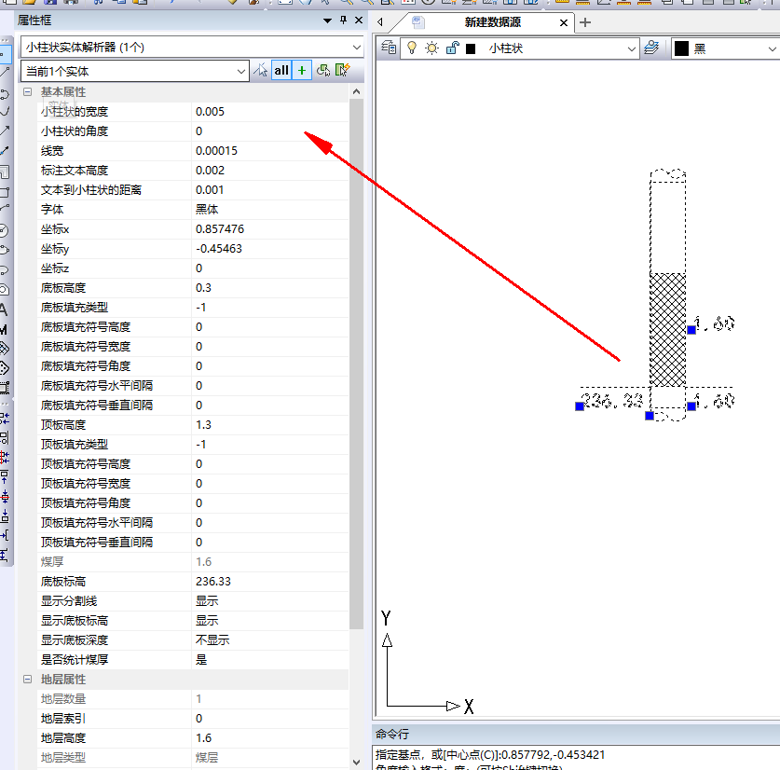Viewport: 780px width, 770px height.
Task: Toggle layer freeze sun icon for 小柱状
Action: [x=431, y=48]
